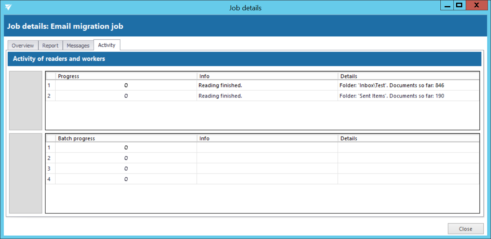The width and height of the screenshot is (491, 239).
Task: Click the Details header in the upper table
Action: (408, 76)
